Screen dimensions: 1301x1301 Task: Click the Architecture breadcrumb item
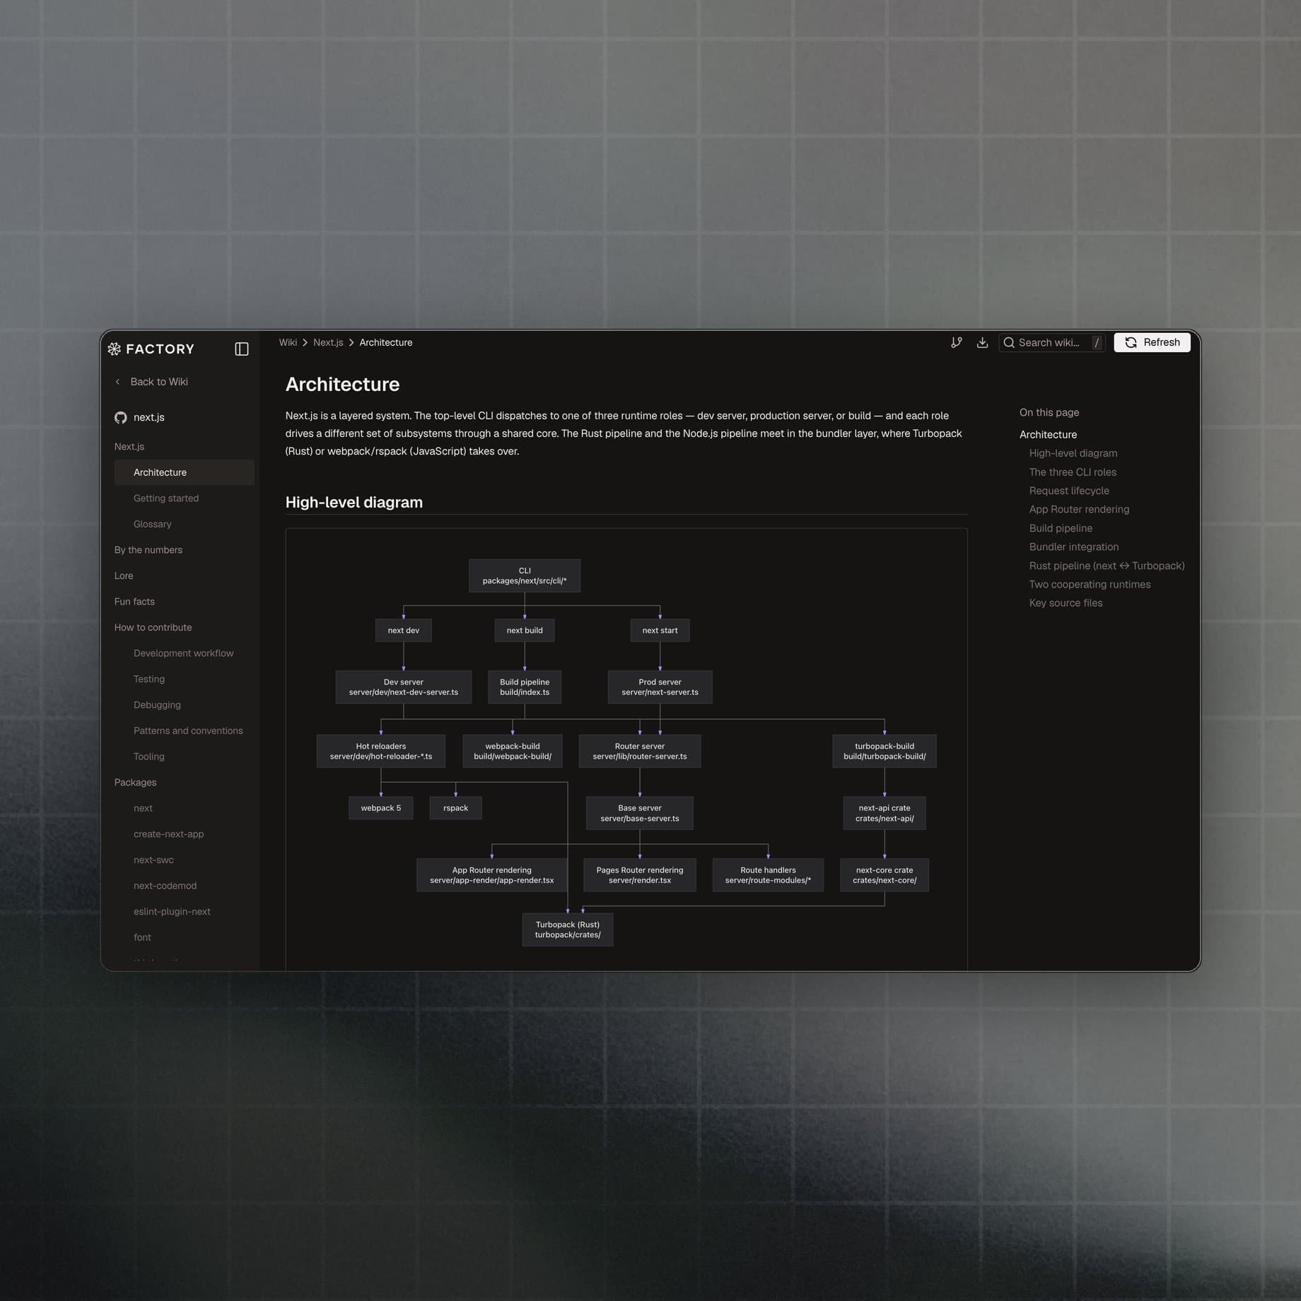coord(385,342)
